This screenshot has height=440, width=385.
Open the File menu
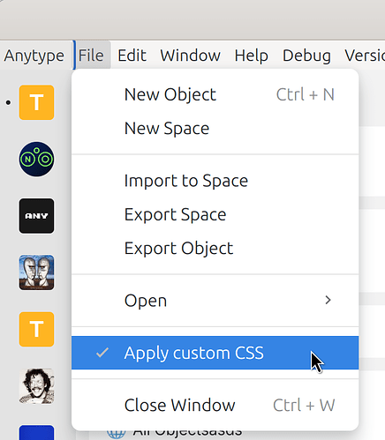coord(91,56)
